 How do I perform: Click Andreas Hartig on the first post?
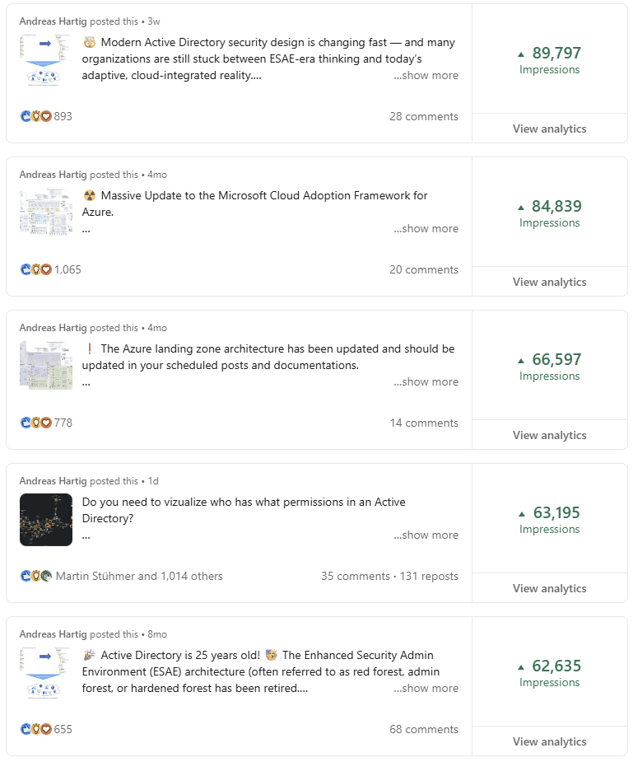pyautogui.click(x=52, y=21)
